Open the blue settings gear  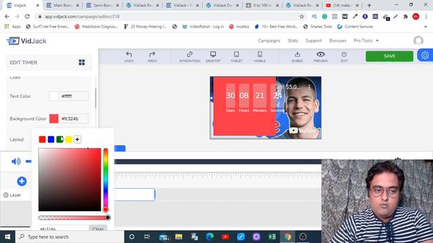[425, 55]
